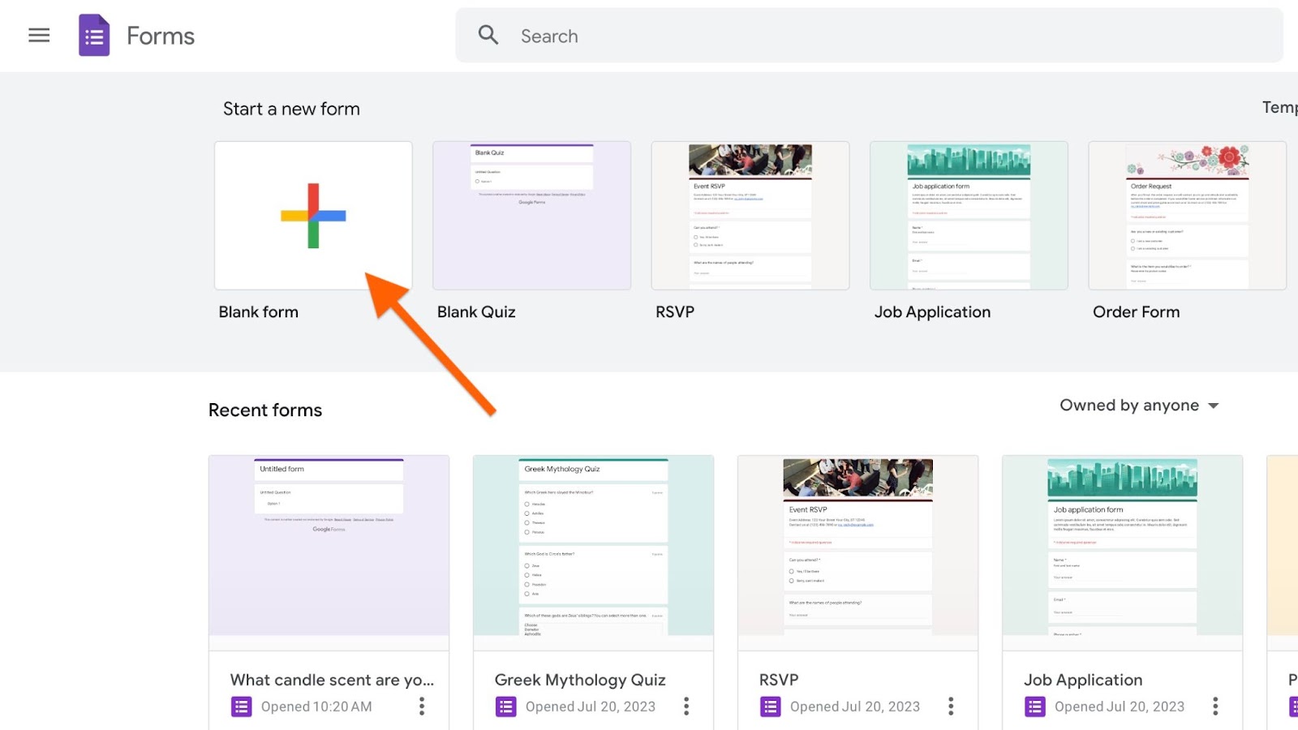
Task: Click the search magnifier icon
Action: tap(488, 35)
